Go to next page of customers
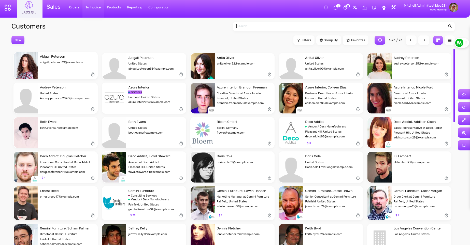The width and height of the screenshot is (470, 245). pos(423,40)
